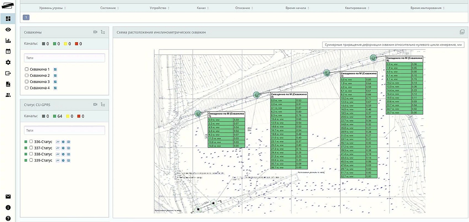Screen dimensions: 469x222
Task: Click the Смещение по М (Скважина 1) table header
Action: pos(226,115)
